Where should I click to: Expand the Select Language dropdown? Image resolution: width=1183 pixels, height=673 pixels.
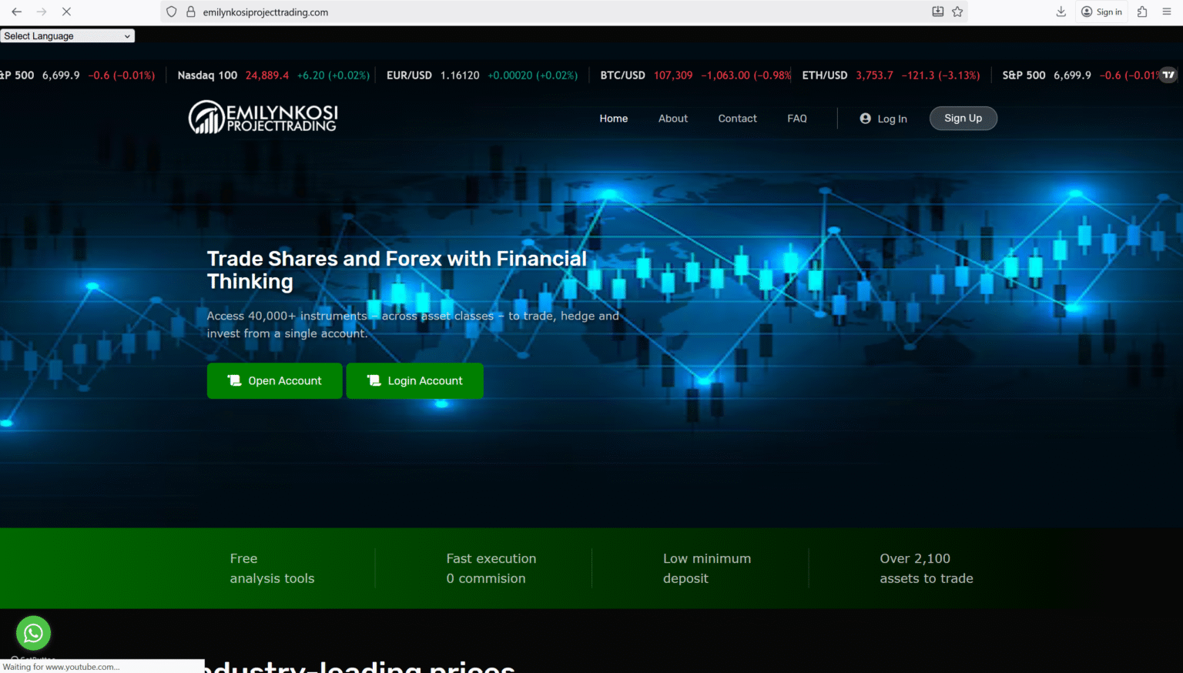point(67,36)
